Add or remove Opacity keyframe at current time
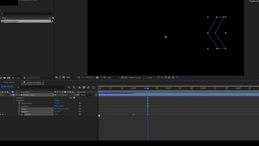The height and width of the screenshot is (146, 259). (x=3, y=114)
